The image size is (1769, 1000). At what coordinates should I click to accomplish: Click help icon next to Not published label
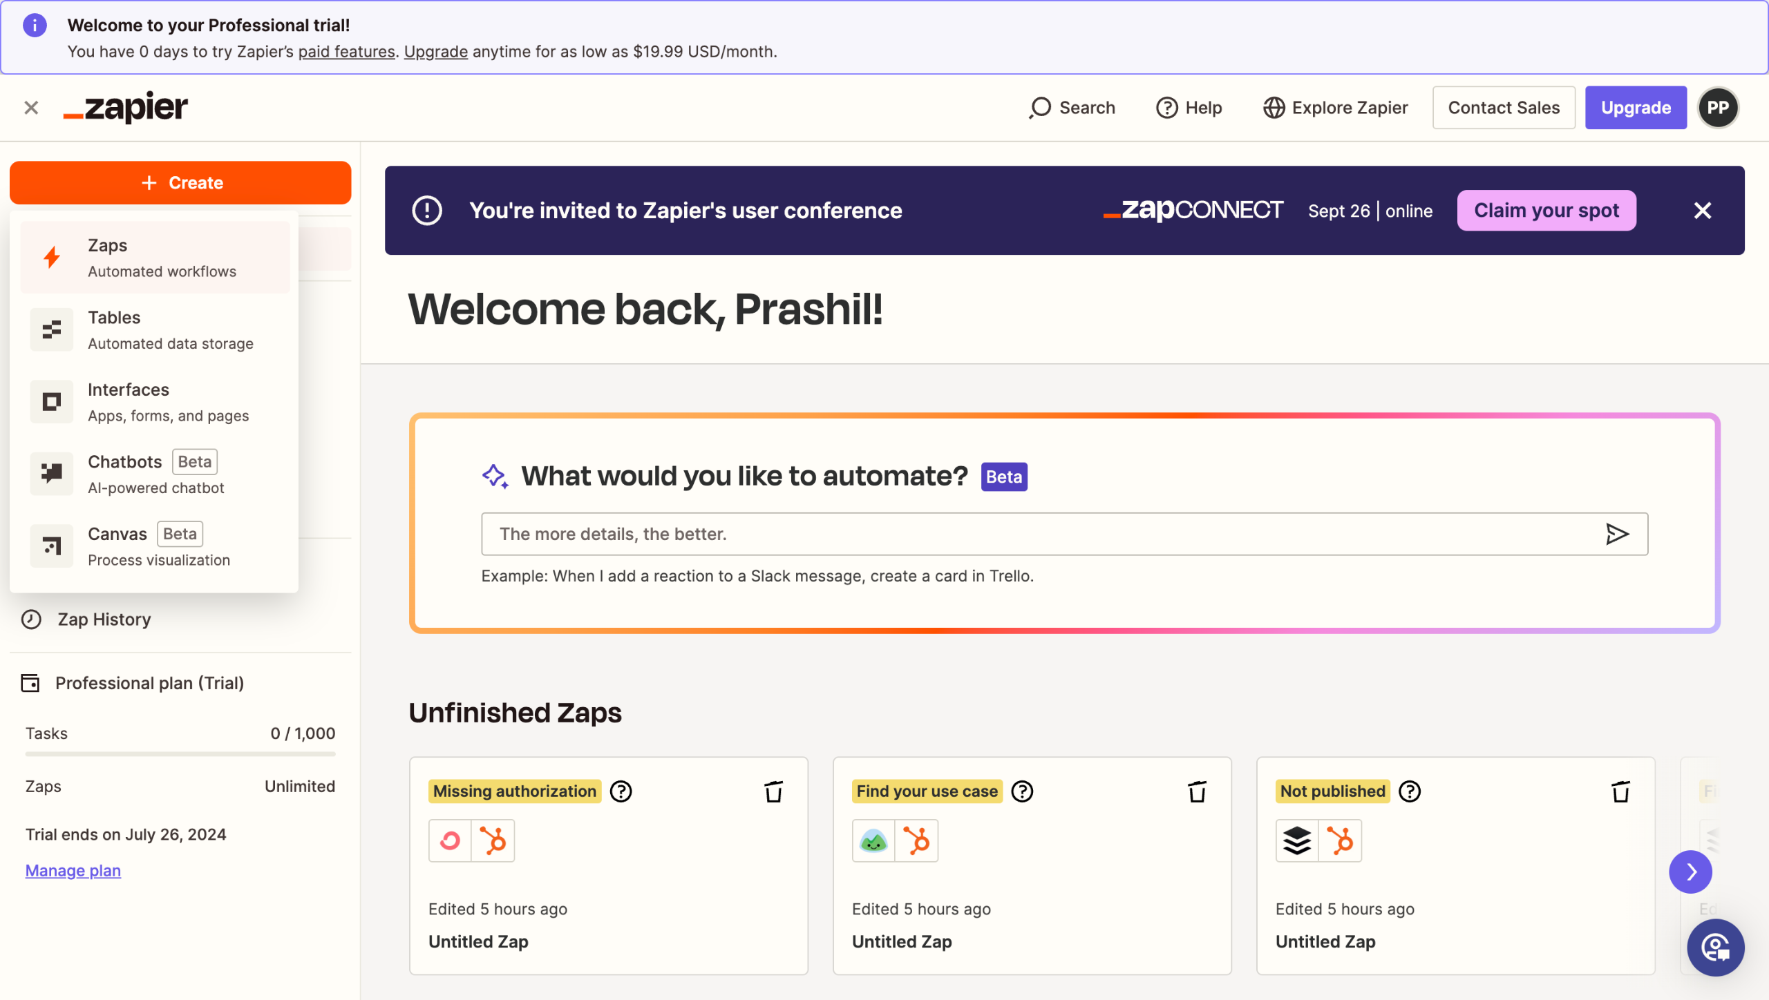1410,791
